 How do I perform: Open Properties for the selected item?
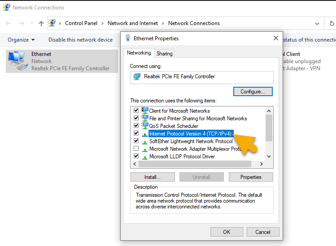point(250,177)
